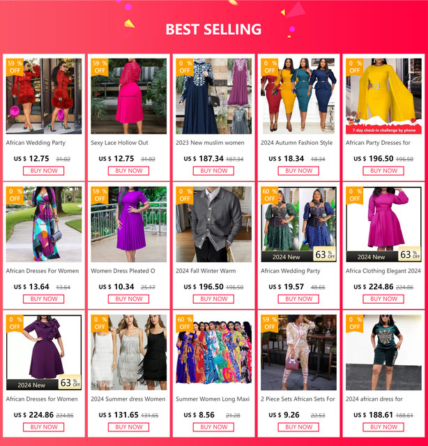Click BUY NOW for Sexy Lace Hollow Out
The width and height of the screenshot is (428, 446).
click(128, 171)
